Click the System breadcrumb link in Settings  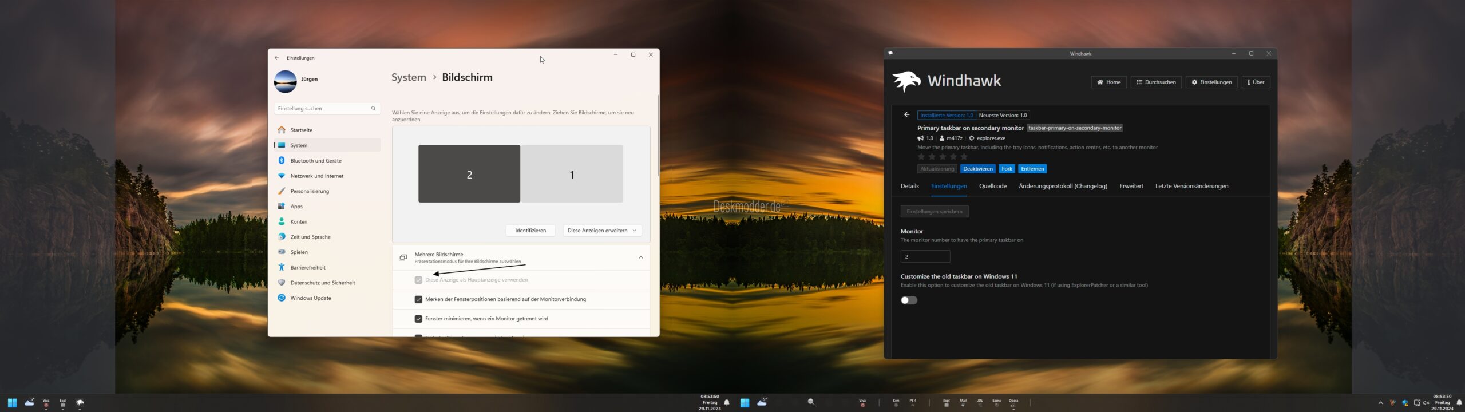[409, 77]
